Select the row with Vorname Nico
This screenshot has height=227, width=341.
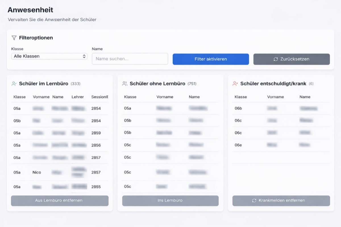pos(60,172)
